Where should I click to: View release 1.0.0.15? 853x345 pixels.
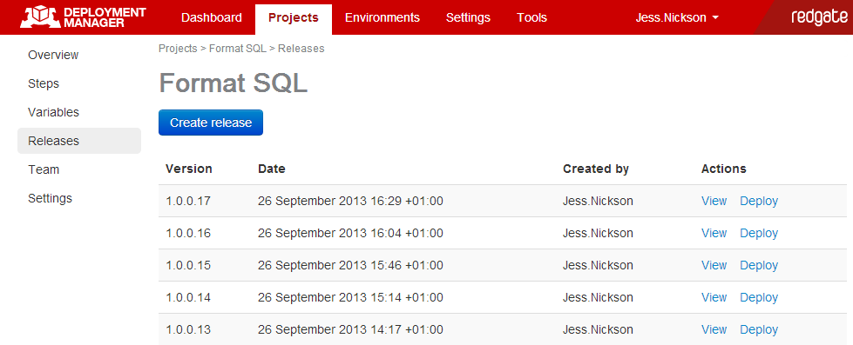pyautogui.click(x=714, y=265)
